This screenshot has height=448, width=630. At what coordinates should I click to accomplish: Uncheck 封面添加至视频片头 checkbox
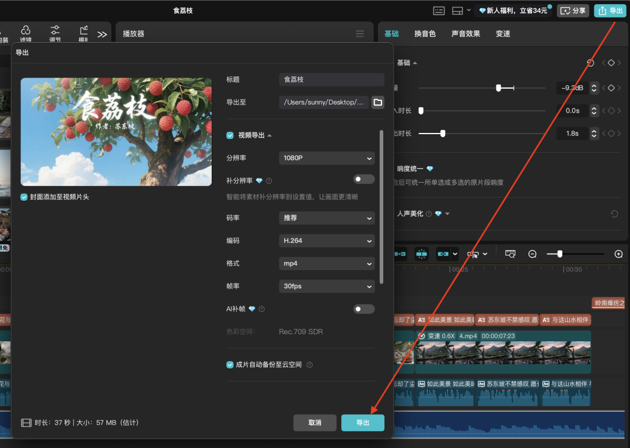click(x=24, y=197)
